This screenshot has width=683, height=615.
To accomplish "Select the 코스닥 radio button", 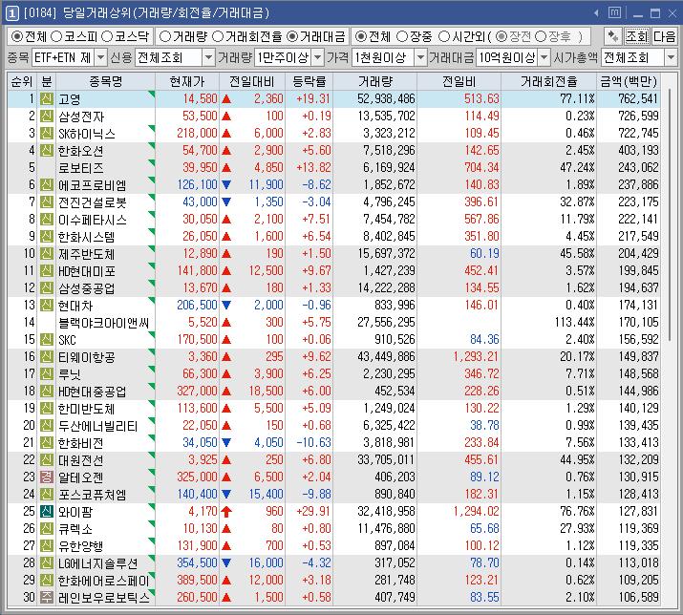I will 107,36.
